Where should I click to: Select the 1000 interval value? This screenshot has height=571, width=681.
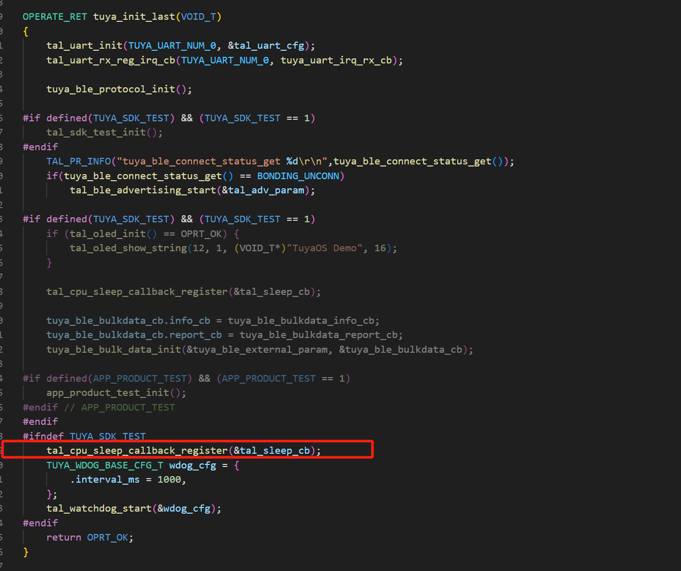[169, 480]
